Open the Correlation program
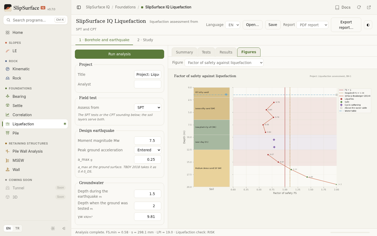Screen dimensions: 377x236 35,115
